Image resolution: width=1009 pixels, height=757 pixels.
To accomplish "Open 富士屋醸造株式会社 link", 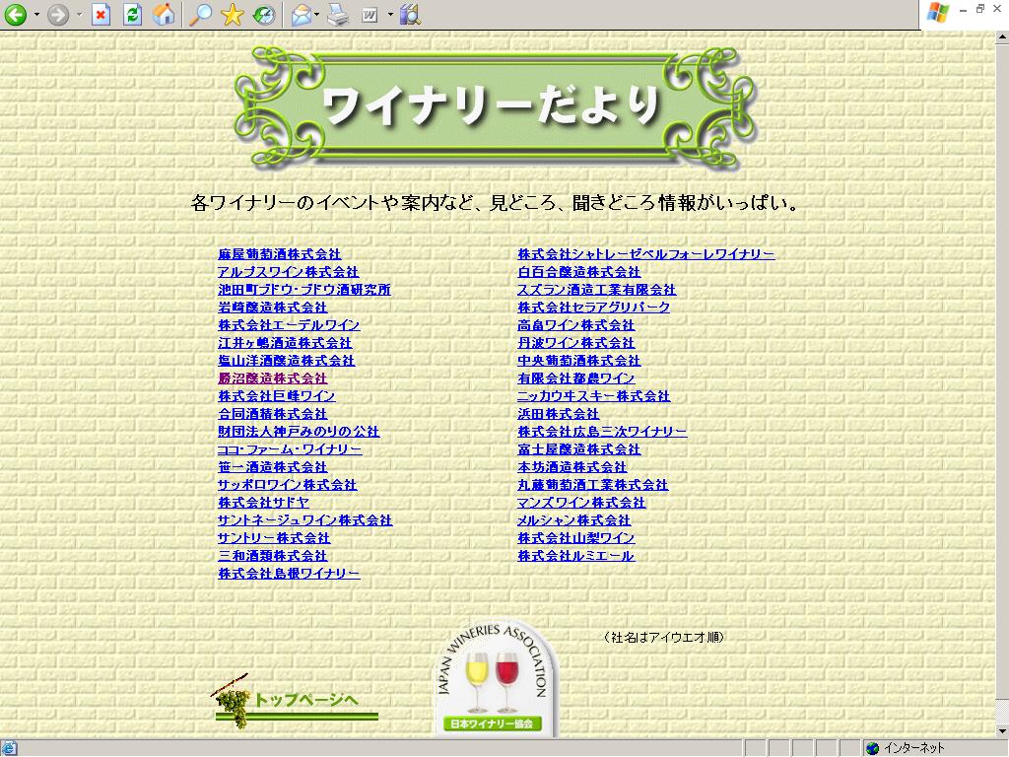I will click(x=579, y=449).
